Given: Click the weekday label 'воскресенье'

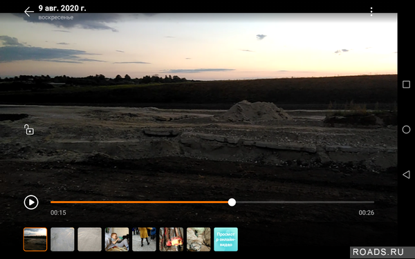Looking at the screenshot, I should pyautogui.click(x=56, y=17).
